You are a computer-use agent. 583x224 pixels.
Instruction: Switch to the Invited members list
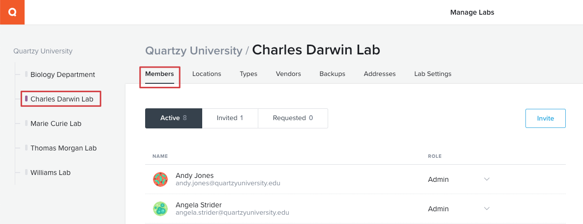point(230,118)
